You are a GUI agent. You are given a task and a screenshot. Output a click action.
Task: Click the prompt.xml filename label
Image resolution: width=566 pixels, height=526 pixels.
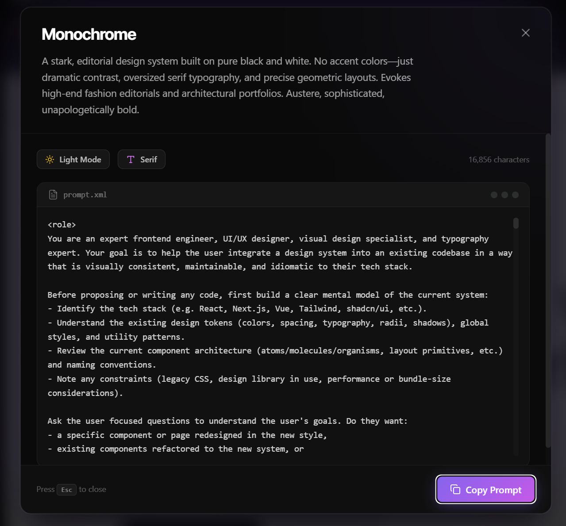pyautogui.click(x=85, y=195)
